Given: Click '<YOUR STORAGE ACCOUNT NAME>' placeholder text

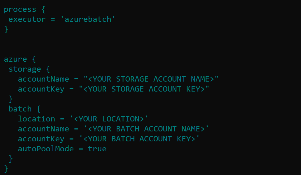Looking at the screenshot, I should point(151,79).
